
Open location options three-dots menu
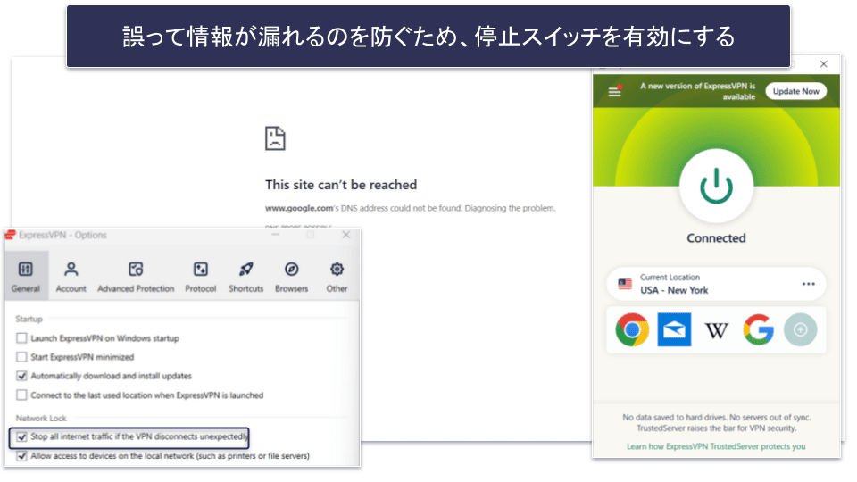coord(809,284)
